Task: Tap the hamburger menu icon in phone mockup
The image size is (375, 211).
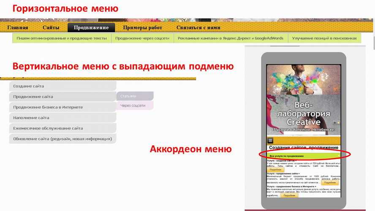Action: coord(270,141)
